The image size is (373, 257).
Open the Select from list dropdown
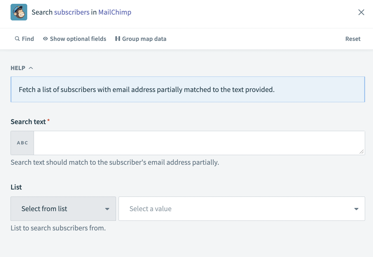63,209
